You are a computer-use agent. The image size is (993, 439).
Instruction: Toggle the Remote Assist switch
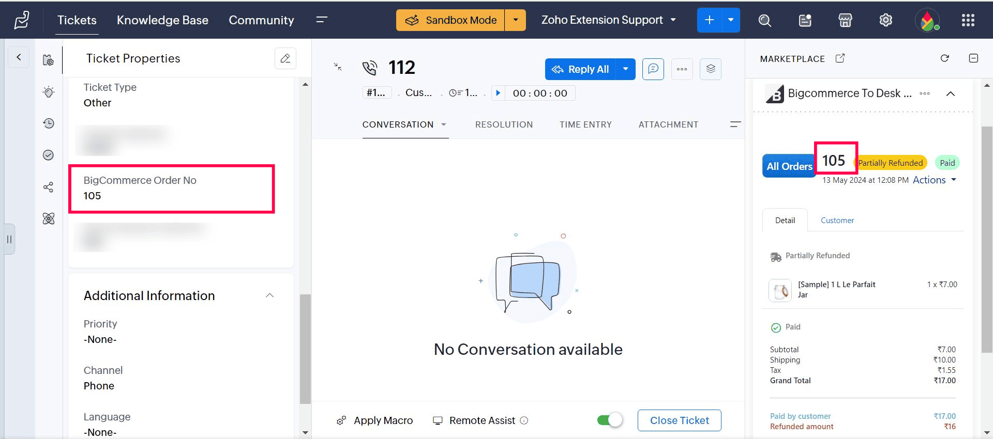609,420
